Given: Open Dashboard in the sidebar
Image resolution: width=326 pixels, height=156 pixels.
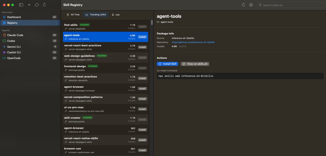Looking at the screenshot, I should [30, 17].
